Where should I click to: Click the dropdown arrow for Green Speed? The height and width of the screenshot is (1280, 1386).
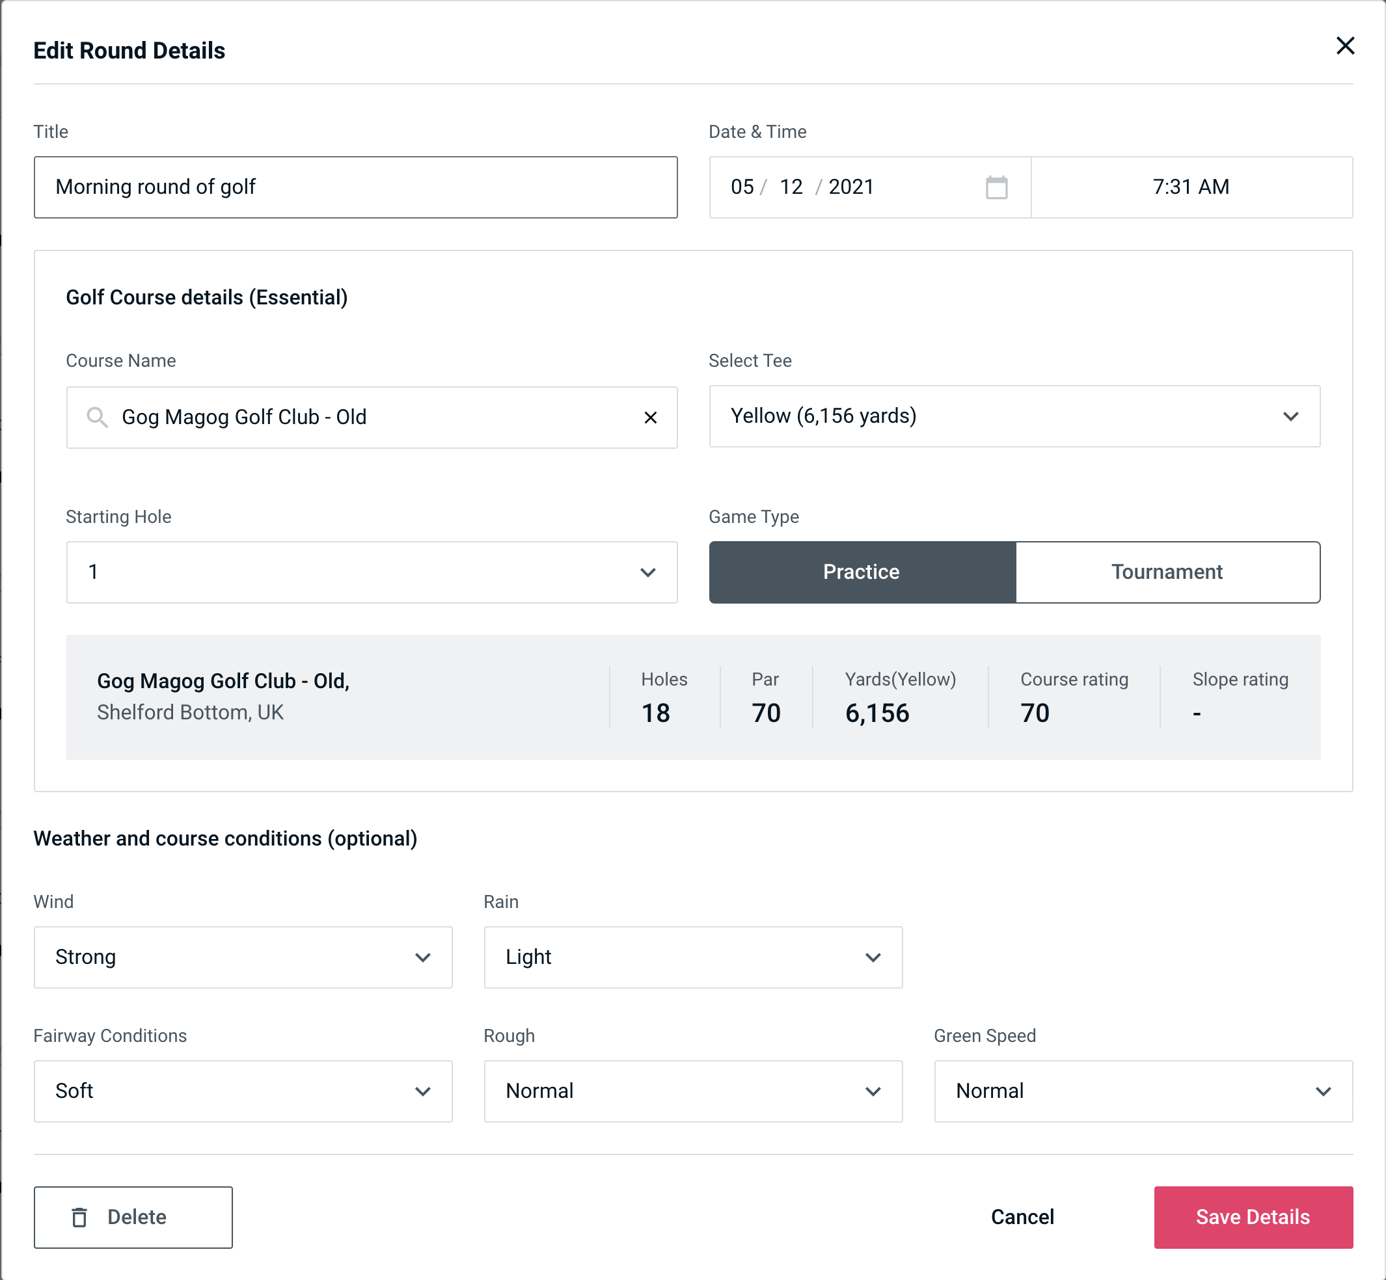pos(1325,1091)
